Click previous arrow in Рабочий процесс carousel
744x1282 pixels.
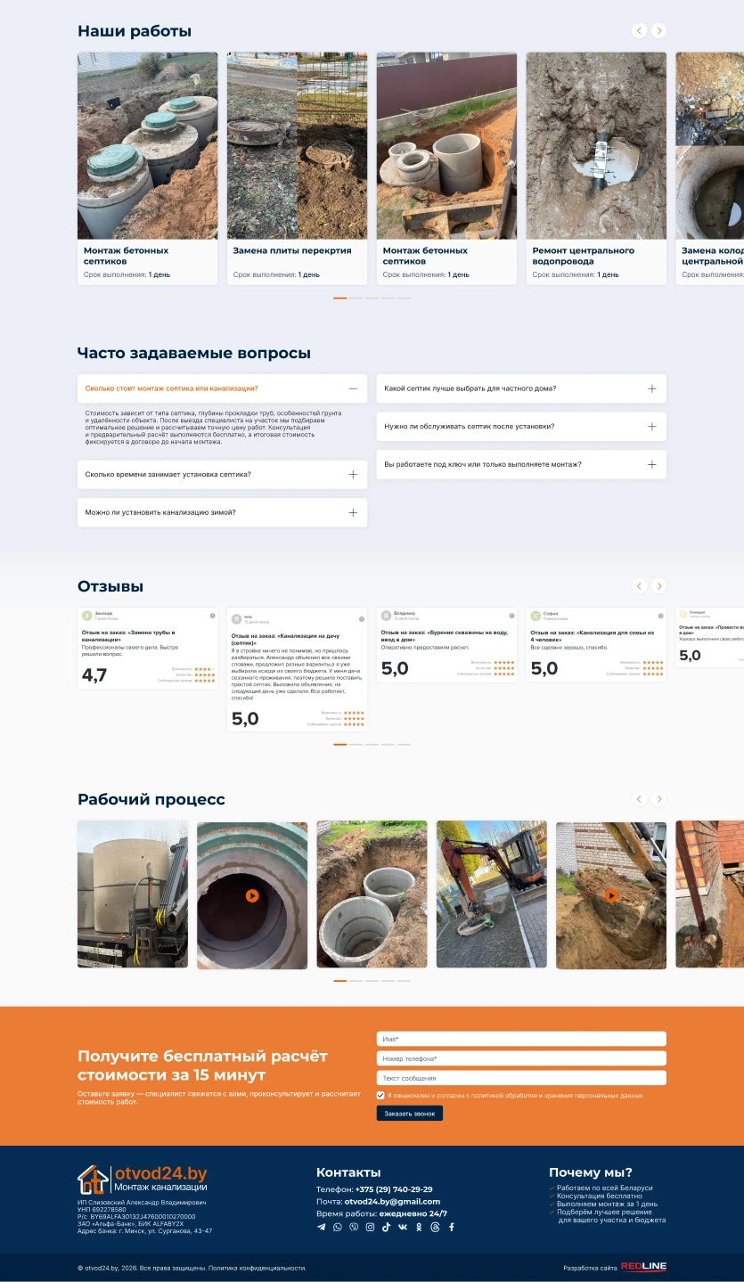639,799
